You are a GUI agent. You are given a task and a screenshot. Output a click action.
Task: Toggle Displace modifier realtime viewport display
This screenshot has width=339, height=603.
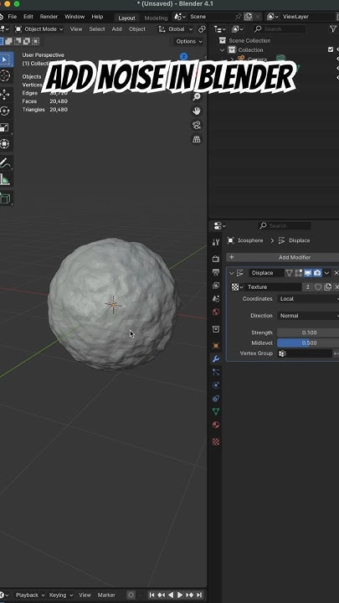[x=308, y=273]
